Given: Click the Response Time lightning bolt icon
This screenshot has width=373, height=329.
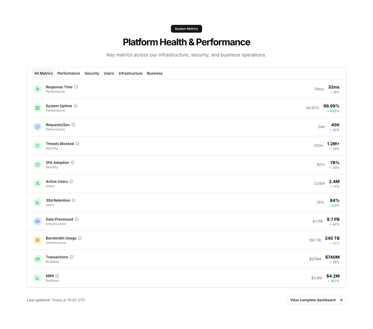Looking at the screenshot, I should [37, 89].
